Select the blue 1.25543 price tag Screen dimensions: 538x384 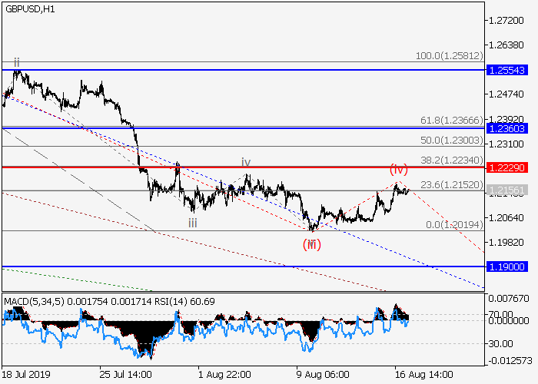click(506, 70)
